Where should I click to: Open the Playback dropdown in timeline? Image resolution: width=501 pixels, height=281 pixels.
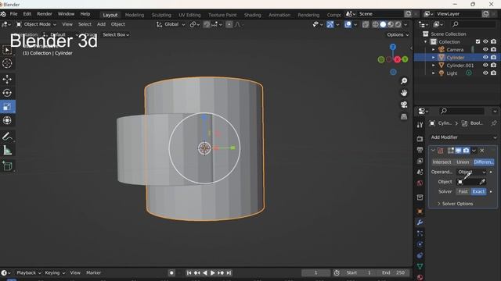point(29,272)
